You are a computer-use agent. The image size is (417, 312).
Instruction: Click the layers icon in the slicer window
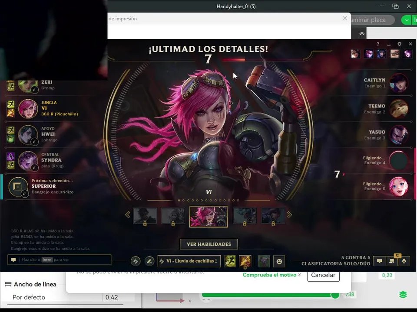tap(403, 295)
